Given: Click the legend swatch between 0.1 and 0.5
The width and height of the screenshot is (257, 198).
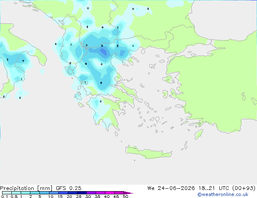Looking at the screenshot, I should point(7,193).
